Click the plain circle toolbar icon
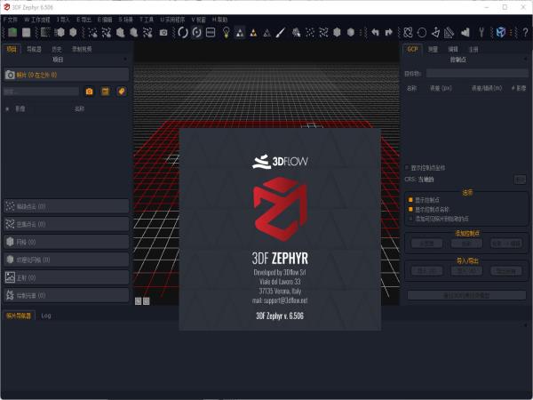533x400 pixels. pos(422,33)
